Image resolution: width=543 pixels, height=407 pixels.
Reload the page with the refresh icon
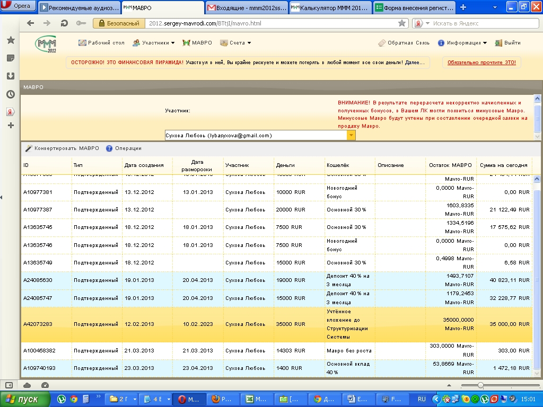point(64,23)
